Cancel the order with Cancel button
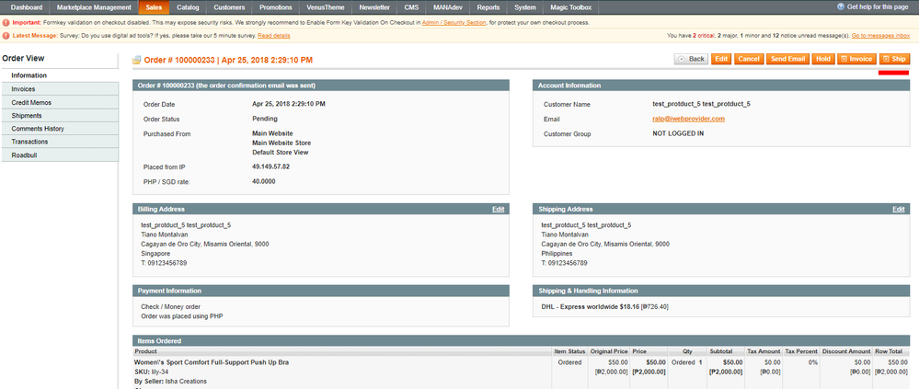The width and height of the screenshot is (919, 389). (748, 59)
